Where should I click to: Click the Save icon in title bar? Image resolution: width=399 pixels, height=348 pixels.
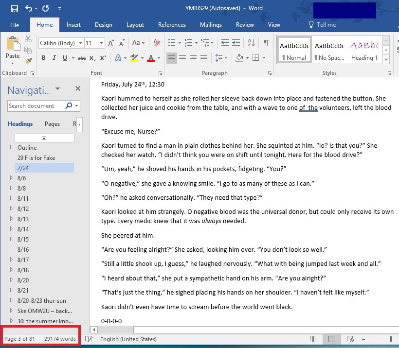click(x=14, y=9)
